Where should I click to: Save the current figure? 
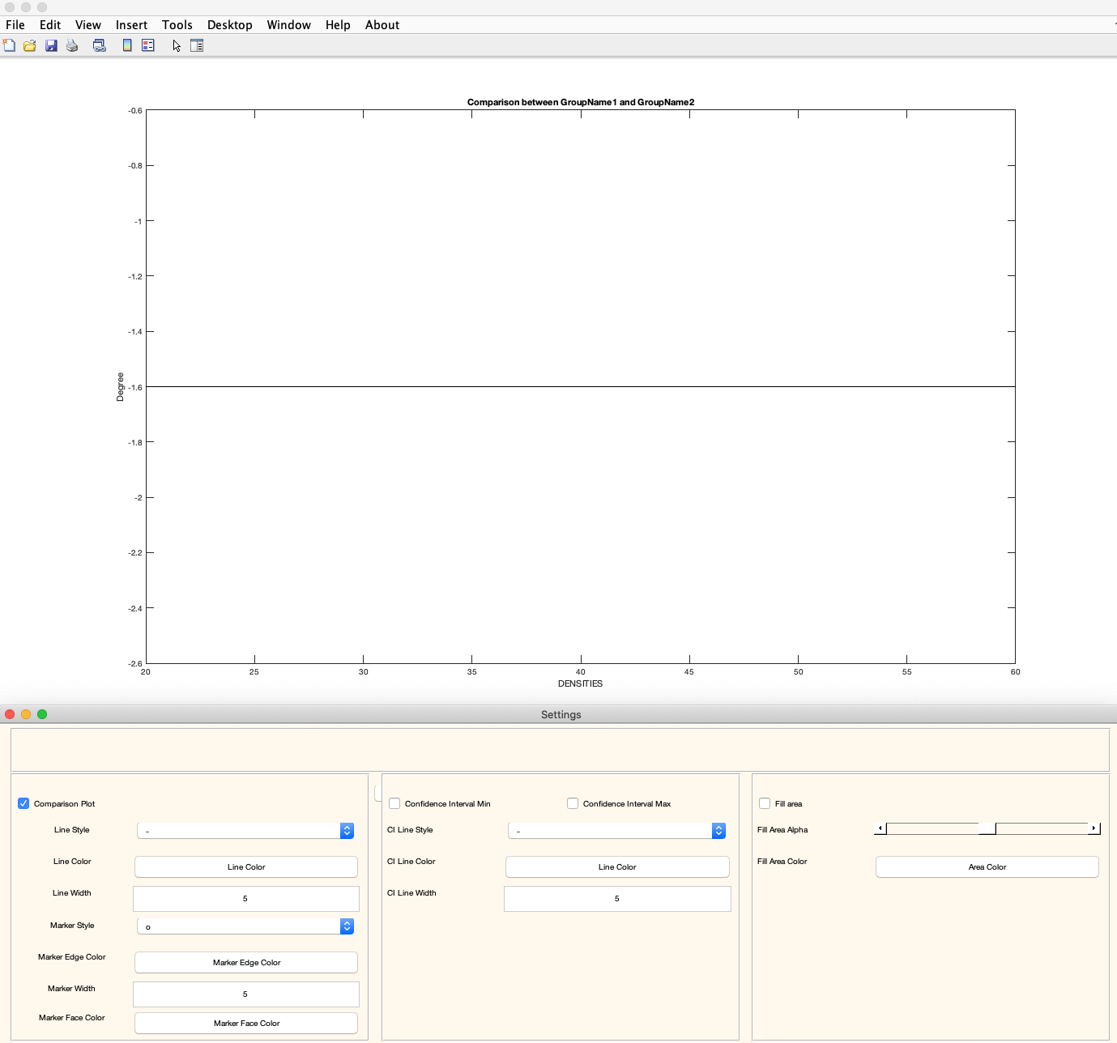51,45
